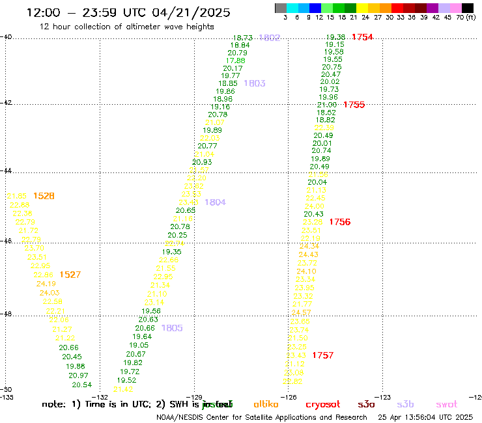Click the wave height value 19.38

(x=335, y=37)
